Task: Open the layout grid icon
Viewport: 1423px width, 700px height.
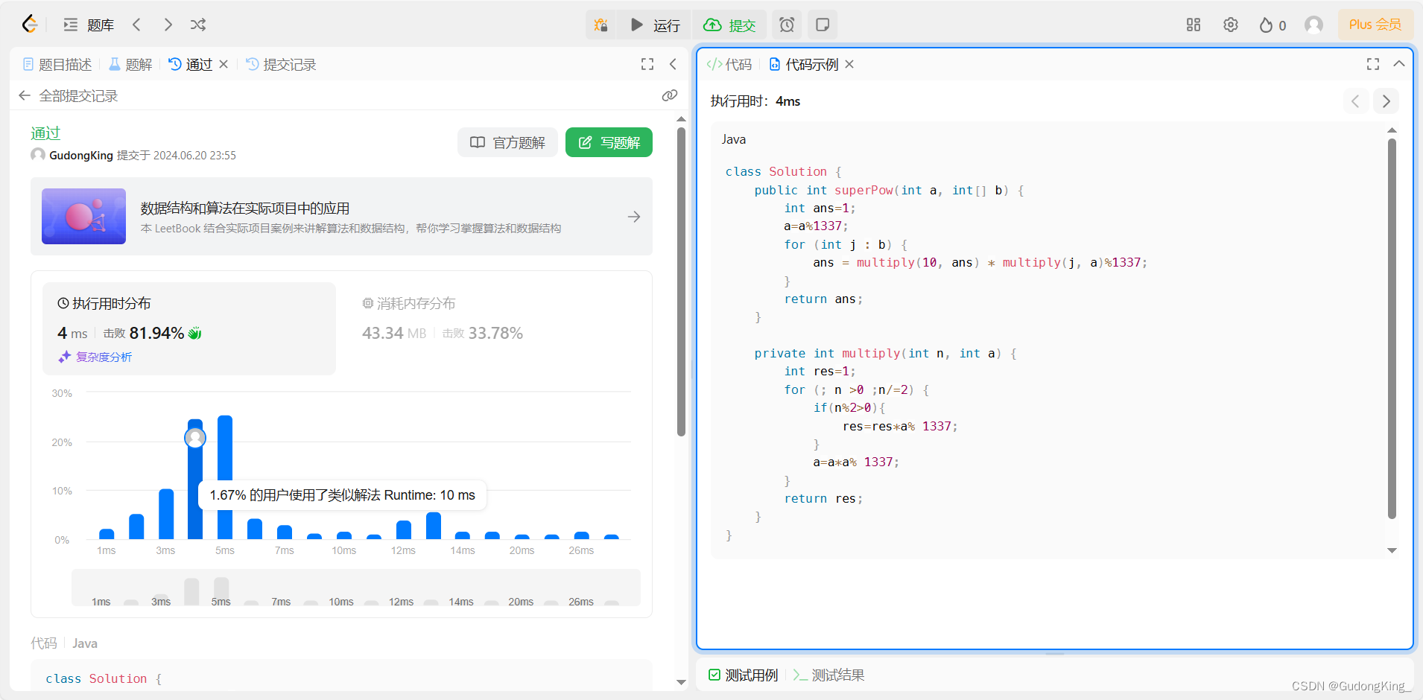Action: (1193, 25)
